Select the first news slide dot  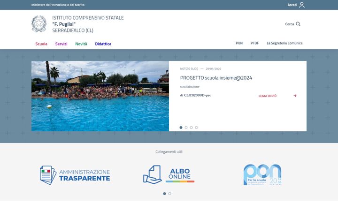point(181,128)
